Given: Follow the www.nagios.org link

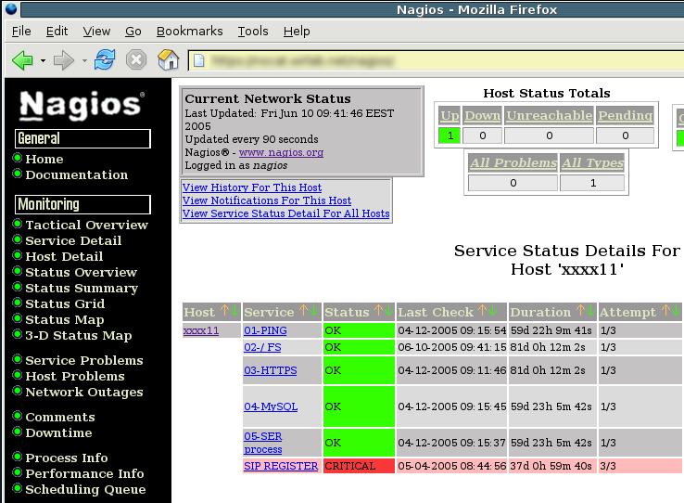Looking at the screenshot, I should coord(281,152).
